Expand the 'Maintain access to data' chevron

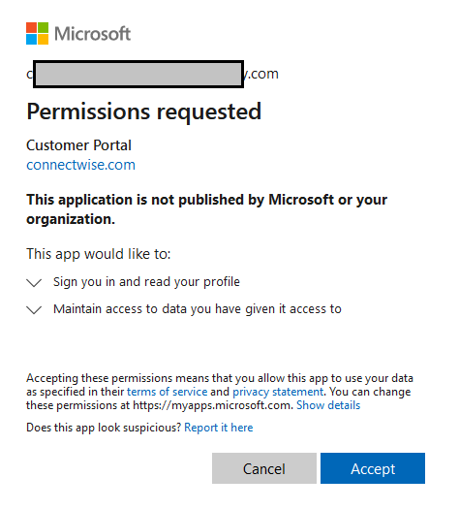[x=34, y=309]
